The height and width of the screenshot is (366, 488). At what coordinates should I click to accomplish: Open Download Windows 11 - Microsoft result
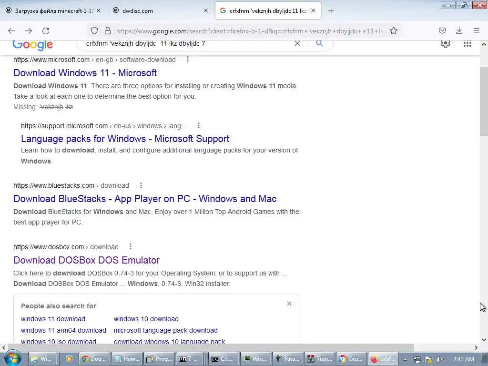(85, 73)
